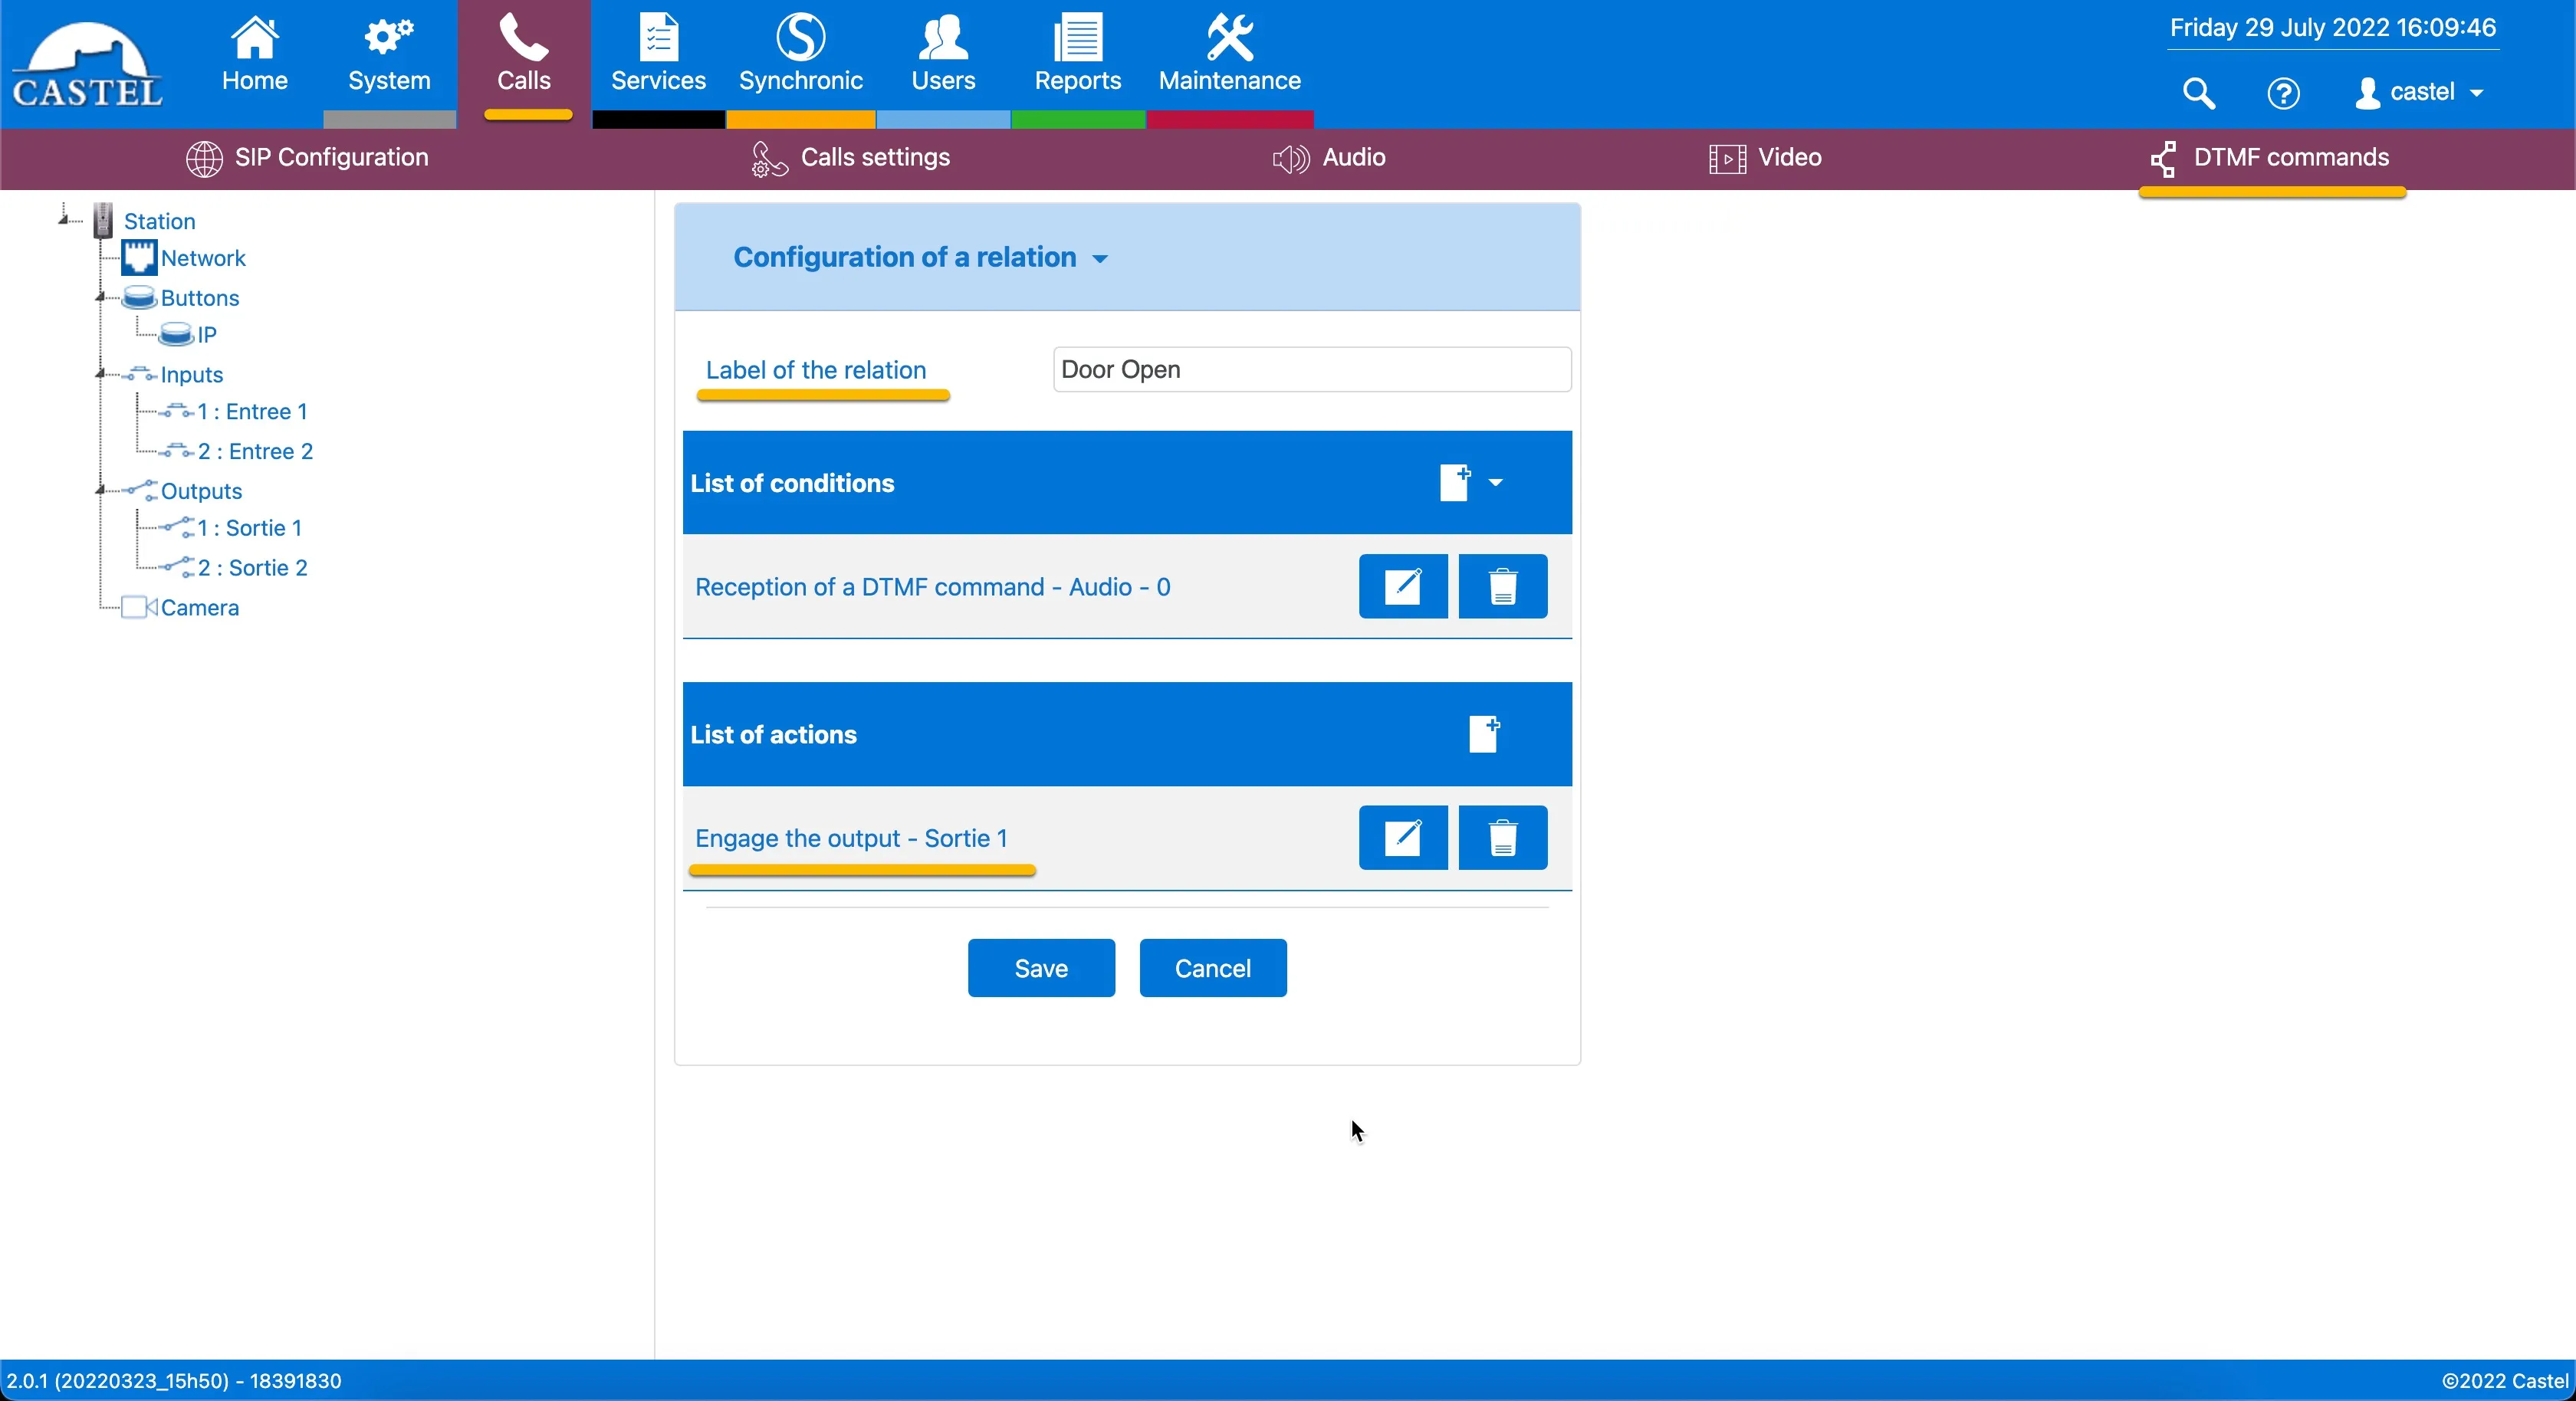Select Buttons in the tree
2576x1401 pixels.
[x=200, y=298]
